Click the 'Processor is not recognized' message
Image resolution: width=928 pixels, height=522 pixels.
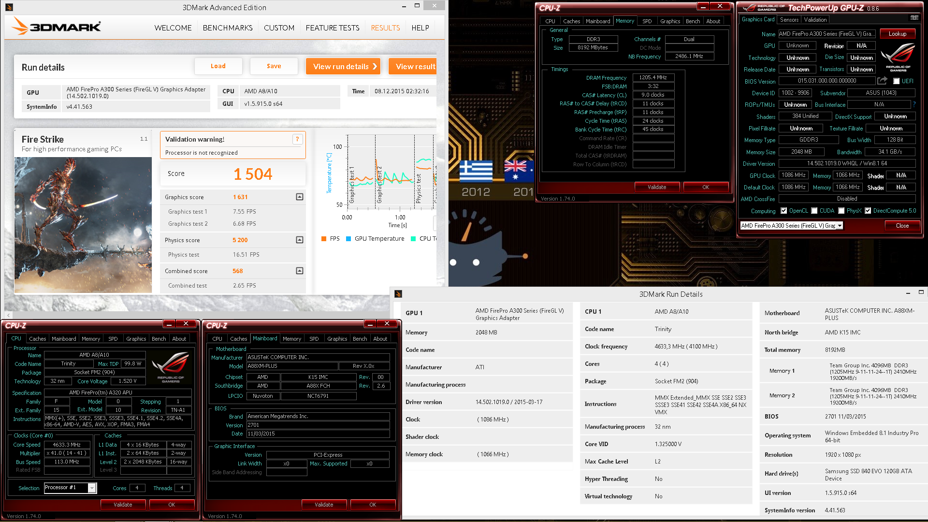(x=202, y=153)
